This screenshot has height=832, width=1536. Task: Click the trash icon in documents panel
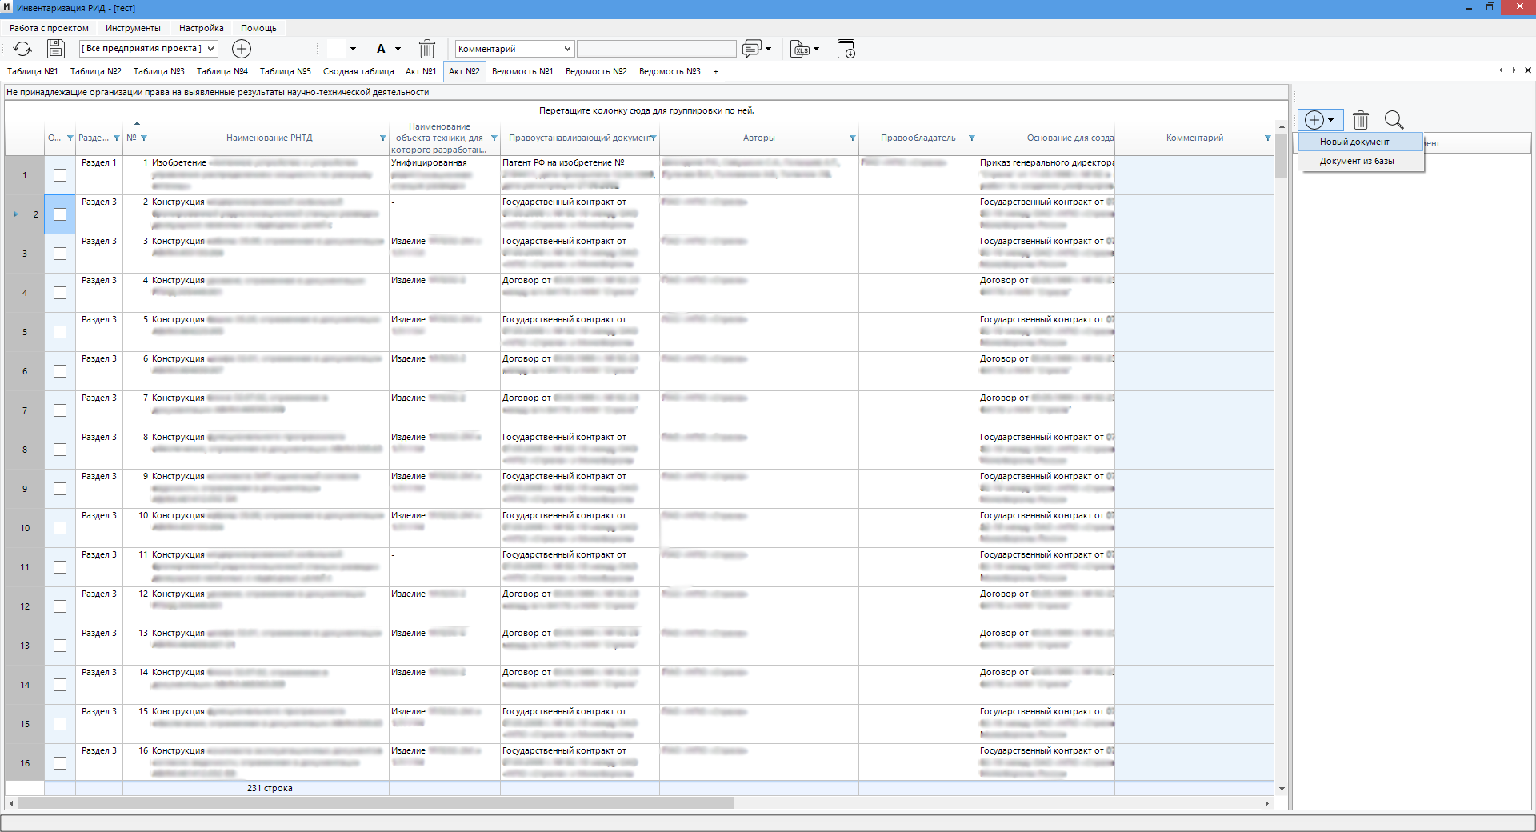coord(1361,120)
